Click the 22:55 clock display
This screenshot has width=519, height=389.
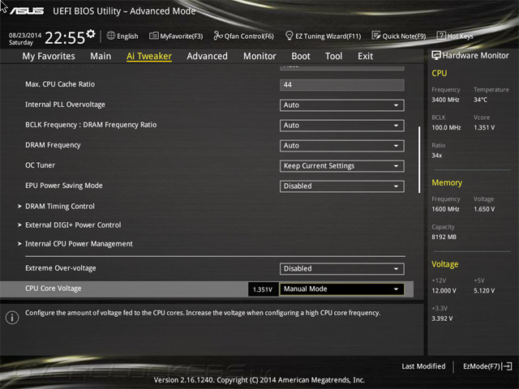click(x=65, y=38)
